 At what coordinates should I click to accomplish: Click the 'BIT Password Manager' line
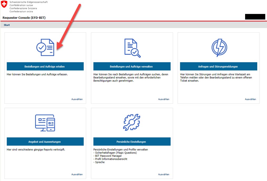coord(108,156)
